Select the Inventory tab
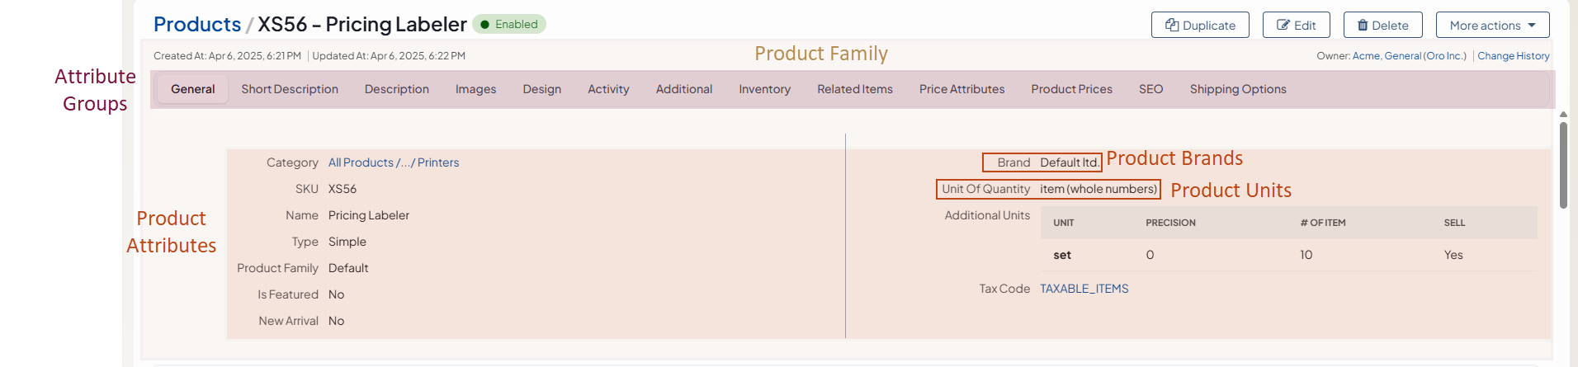 [764, 89]
